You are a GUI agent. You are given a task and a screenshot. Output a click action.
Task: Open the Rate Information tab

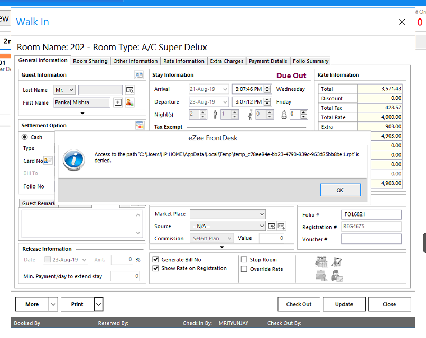(183, 61)
